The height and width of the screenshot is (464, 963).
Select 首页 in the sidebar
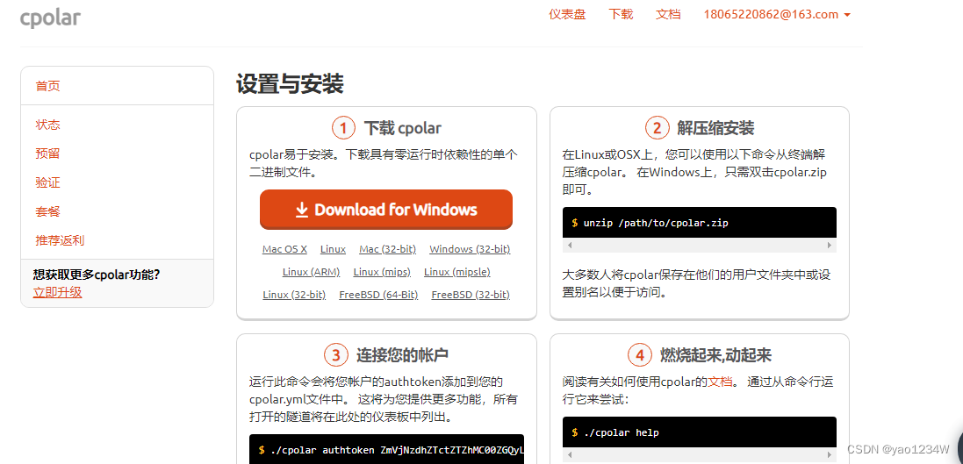48,86
